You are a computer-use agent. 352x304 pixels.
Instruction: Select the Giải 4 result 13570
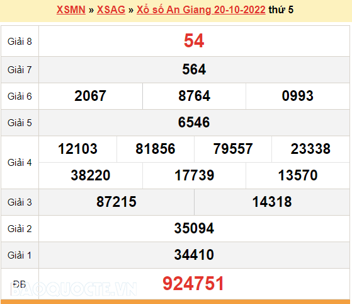click(298, 175)
